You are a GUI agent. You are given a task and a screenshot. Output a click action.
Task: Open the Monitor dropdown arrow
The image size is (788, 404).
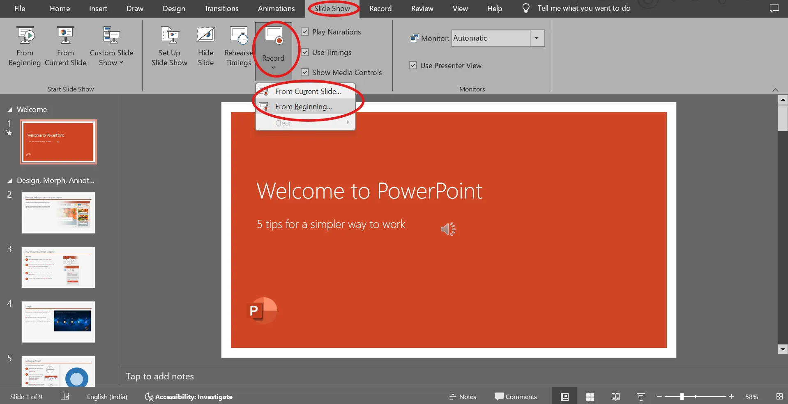coord(537,38)
